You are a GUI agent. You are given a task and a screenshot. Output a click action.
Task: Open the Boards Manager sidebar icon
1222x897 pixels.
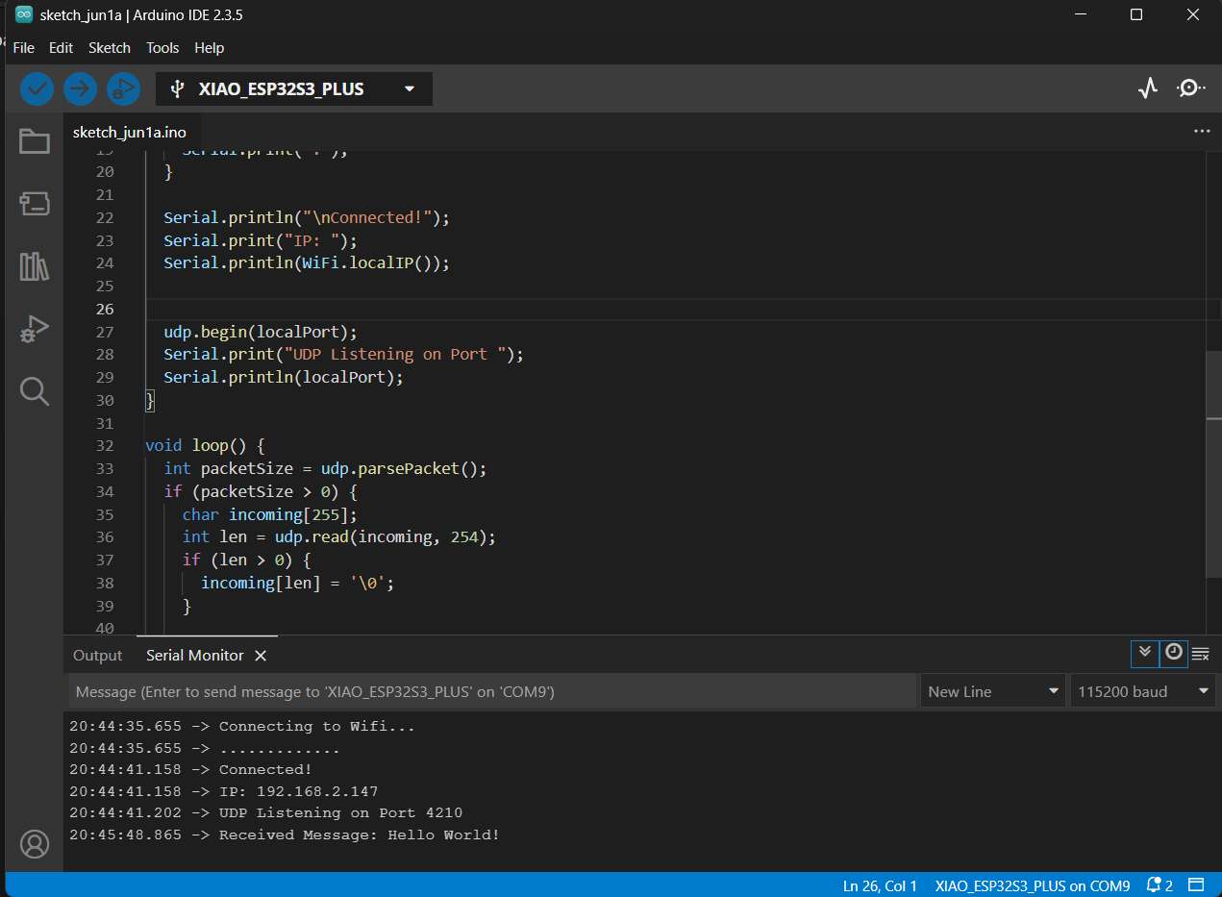pyautogui.click(x=35, y=203)
